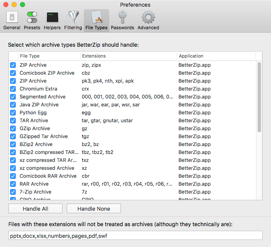Click the Handle All button
This screenshot has height=247, width=271.
(35, 209)
